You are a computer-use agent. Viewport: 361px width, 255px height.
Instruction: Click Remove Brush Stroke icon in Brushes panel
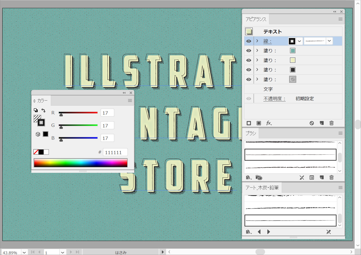coord(302,178)
